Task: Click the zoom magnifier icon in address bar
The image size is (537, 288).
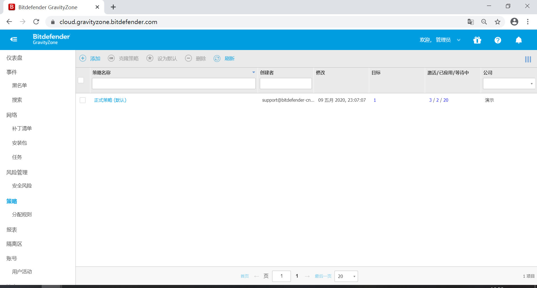Action: 484,22
